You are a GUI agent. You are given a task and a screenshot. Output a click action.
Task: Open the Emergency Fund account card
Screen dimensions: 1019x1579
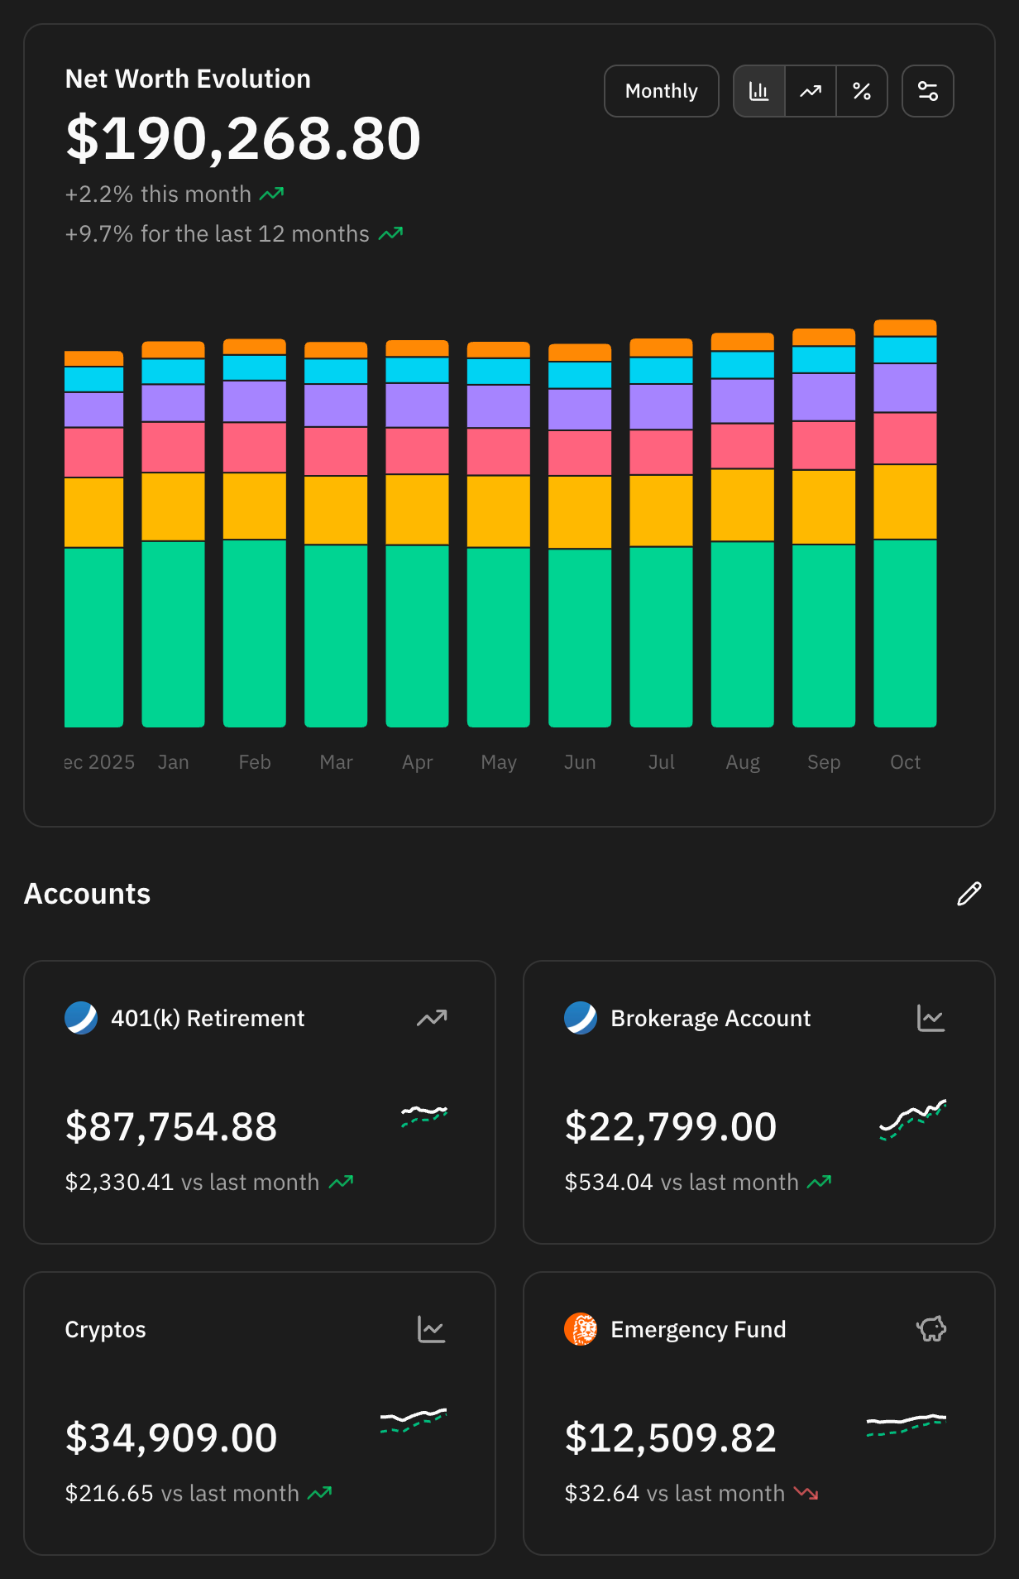(x=759, y=1413)
